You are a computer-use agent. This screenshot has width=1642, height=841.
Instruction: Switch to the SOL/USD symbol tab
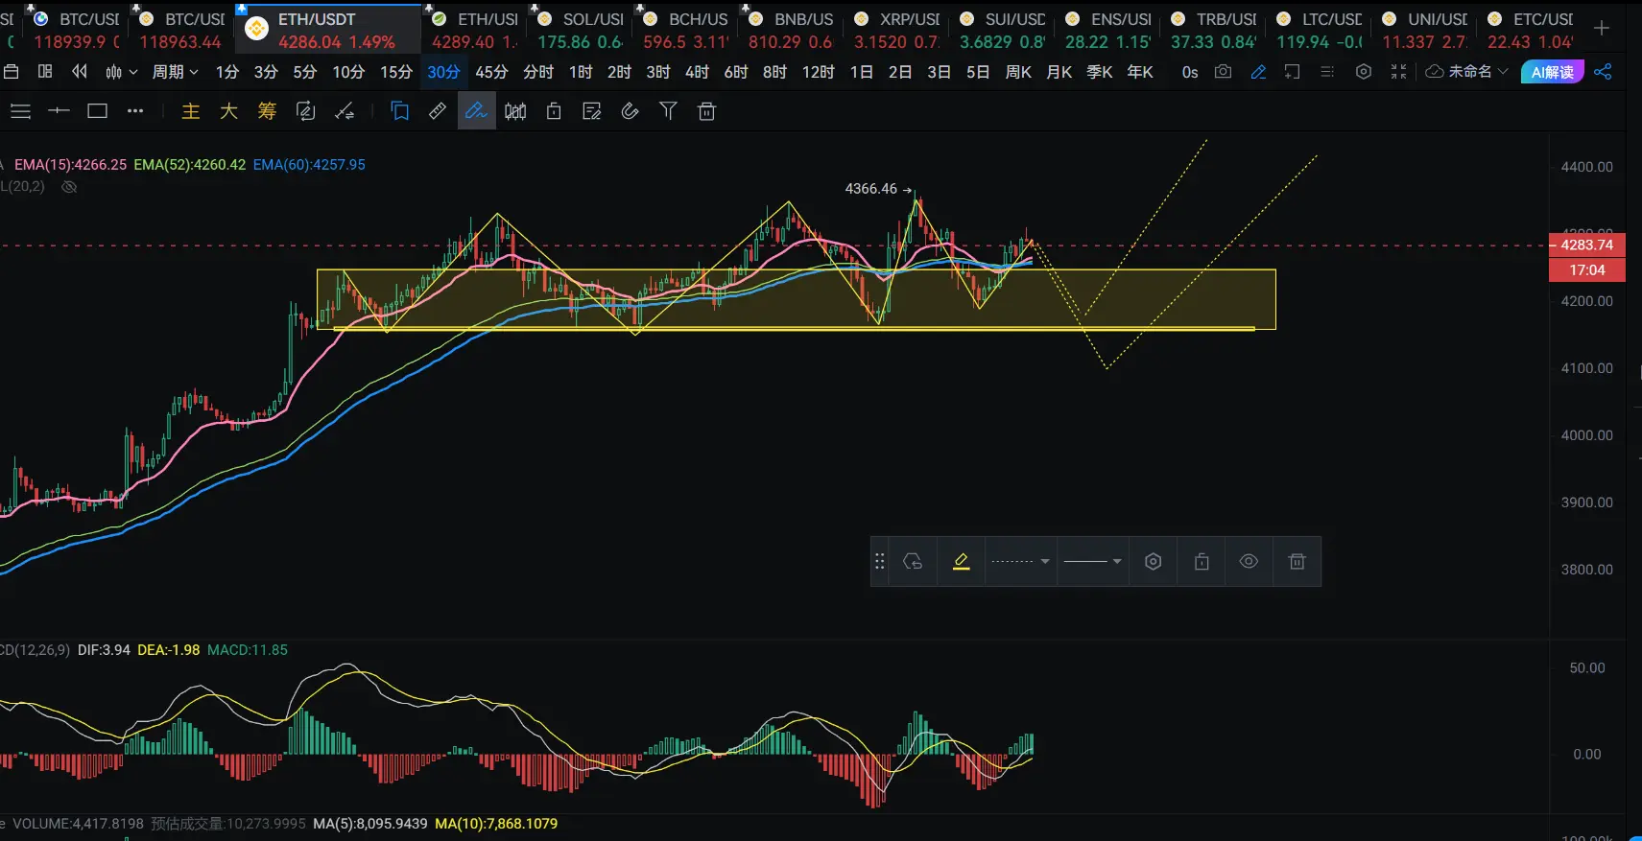581,30
